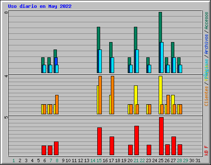The height and width of the screenshot is (165, 211).
Task: Select the orange "Clientes" legend label
Action: click(x=206, y=96)
